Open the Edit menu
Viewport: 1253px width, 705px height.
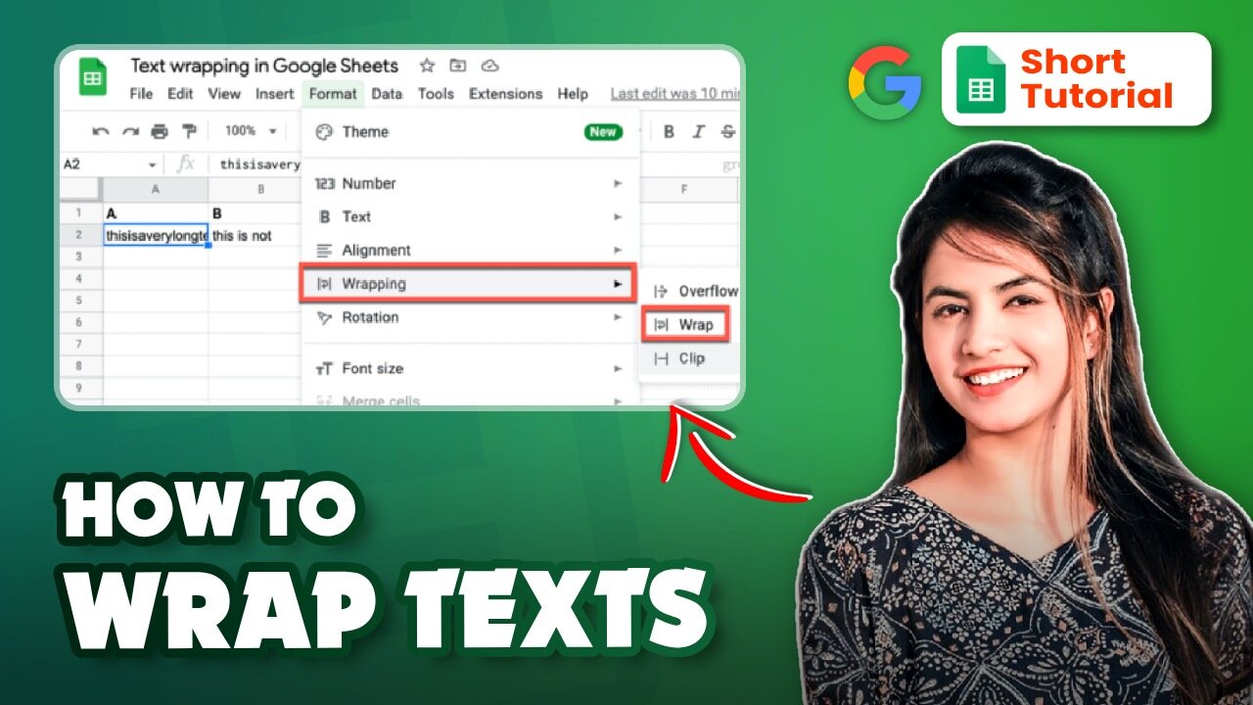(180, 94)
